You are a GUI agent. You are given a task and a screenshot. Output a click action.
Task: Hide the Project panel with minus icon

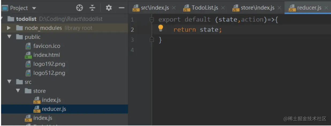point(122,8)
